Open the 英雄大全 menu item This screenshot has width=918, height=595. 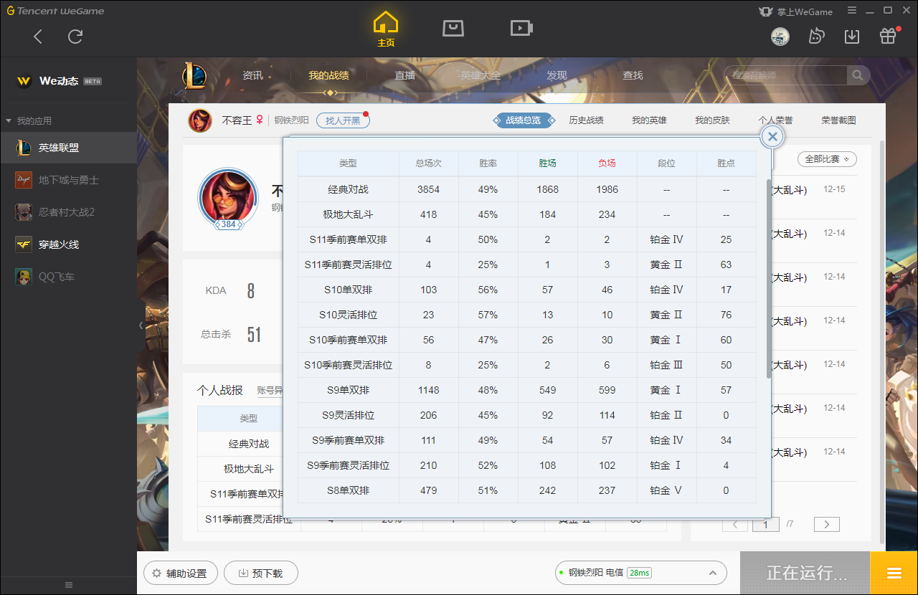tap(481, 75)
